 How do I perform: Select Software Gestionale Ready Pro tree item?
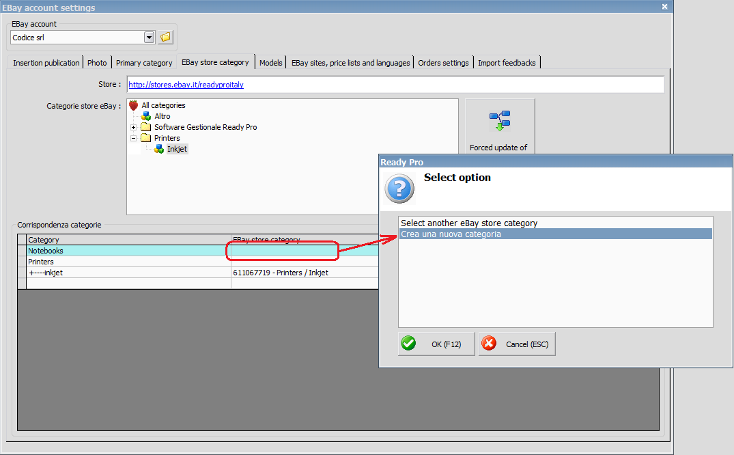206,127
